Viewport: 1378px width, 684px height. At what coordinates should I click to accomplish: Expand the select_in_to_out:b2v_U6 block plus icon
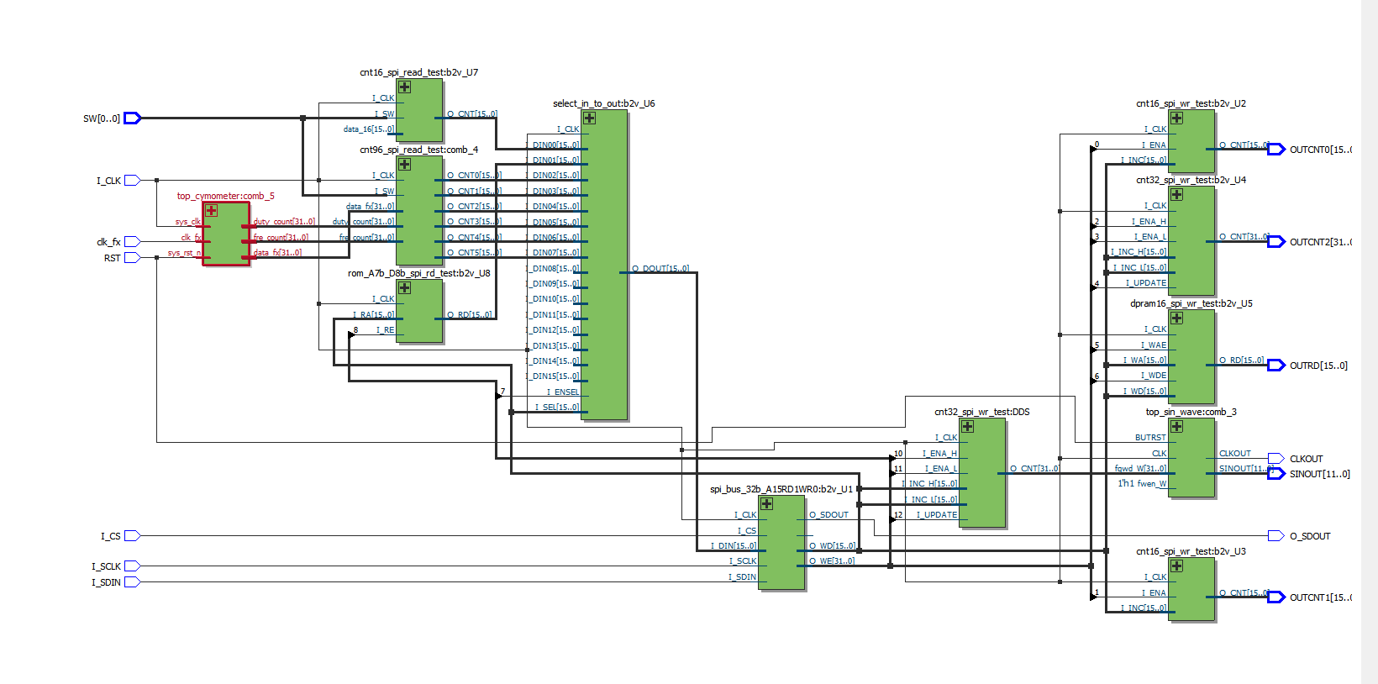click(589, 118)
